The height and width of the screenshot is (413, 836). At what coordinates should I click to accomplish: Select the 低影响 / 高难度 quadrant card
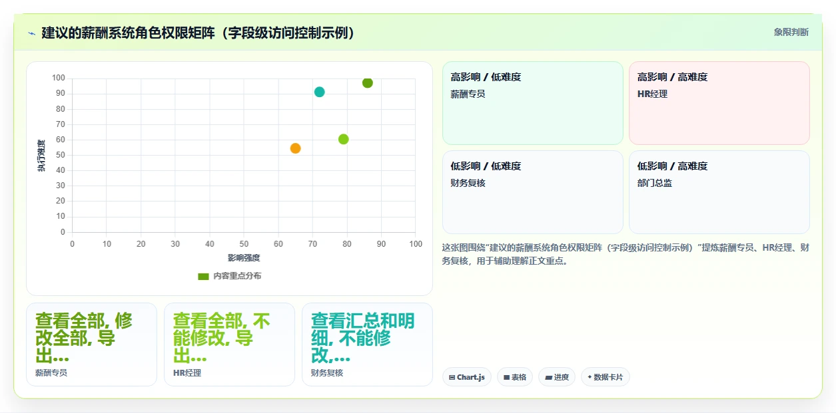pos(719,192)
